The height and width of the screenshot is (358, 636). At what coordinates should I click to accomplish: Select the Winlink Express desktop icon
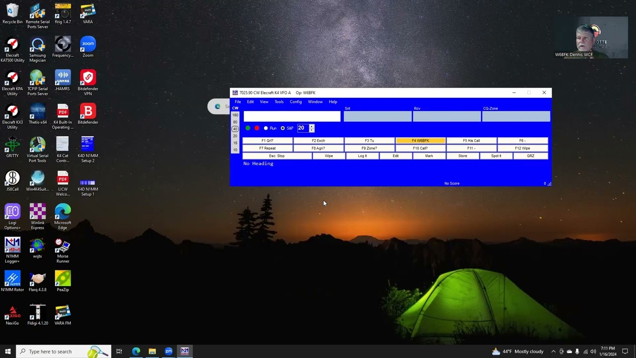(x=38, y=216)
